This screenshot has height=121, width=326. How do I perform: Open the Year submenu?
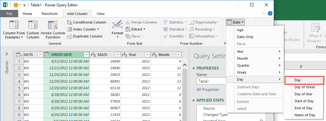(255, 51)
